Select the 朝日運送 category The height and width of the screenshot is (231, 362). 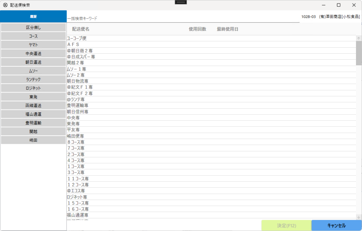(x=34, y=62)
